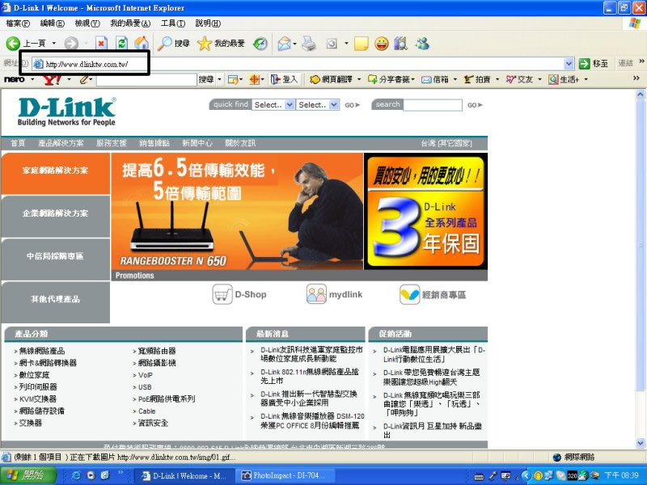Viewport: 647px width, 485px height.
Task: Open the 產品解決方案 navigation tab
Action: point(61,143)
